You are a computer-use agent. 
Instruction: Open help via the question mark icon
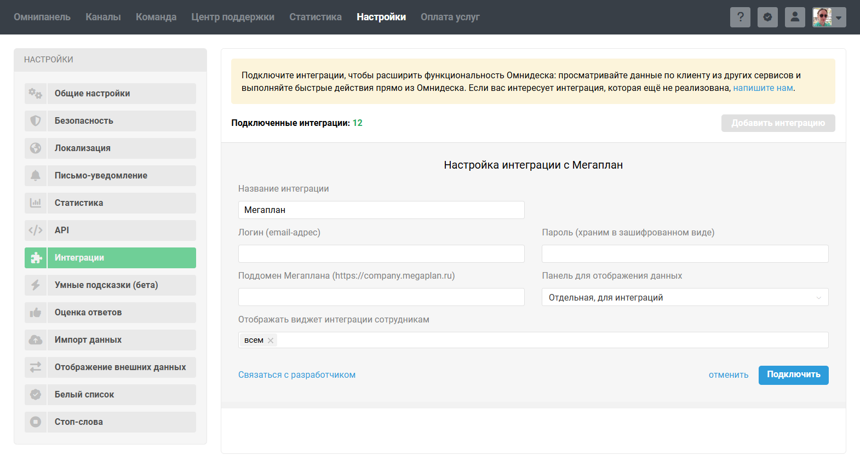click(x=740, y=17)
